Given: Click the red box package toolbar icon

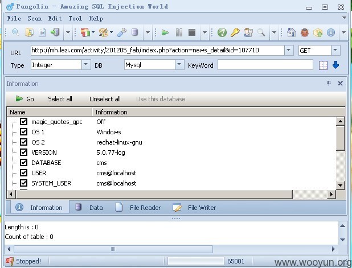Looking at the screenshot, I should [x=85, y=32].
